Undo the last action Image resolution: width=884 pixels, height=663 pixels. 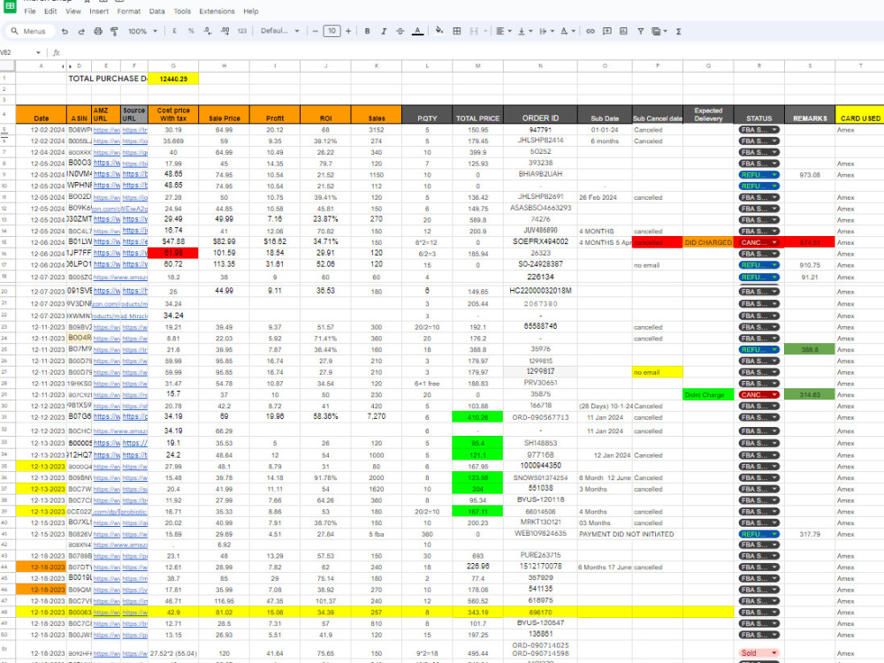(65, 32)
